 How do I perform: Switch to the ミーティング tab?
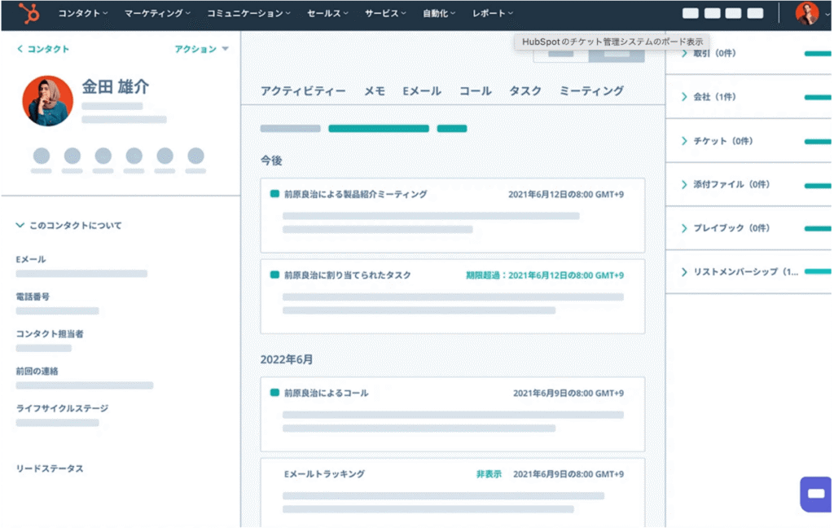[590, 91]
